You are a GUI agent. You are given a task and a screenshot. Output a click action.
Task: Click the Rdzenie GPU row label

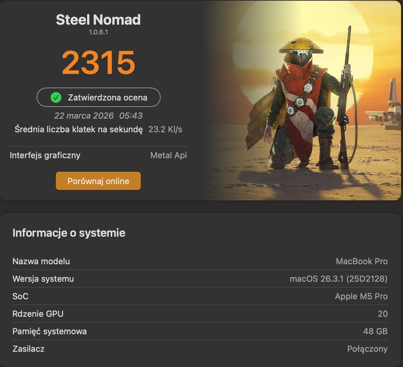(38, 314)
